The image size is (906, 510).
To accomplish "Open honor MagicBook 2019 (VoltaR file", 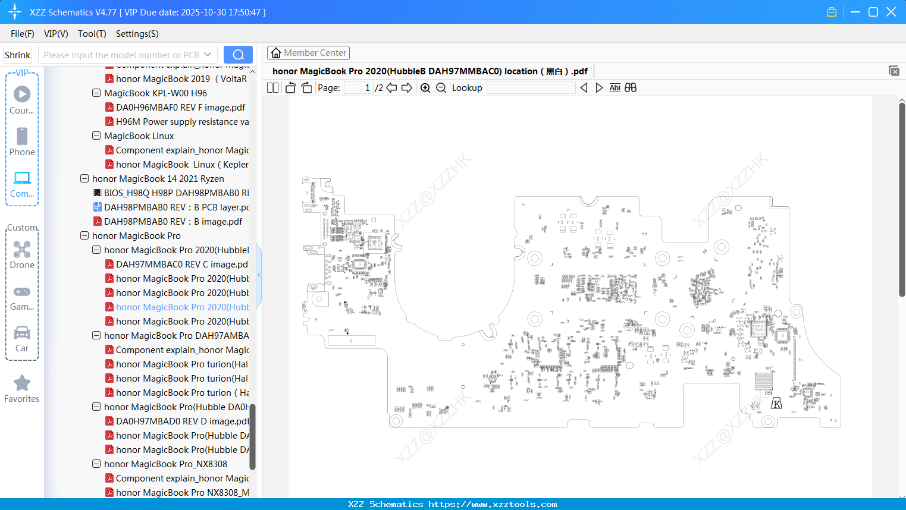I will click(x=175, y=79).
